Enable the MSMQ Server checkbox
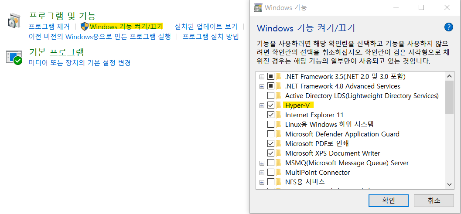 pyautogui.click(x=271, y=163)
